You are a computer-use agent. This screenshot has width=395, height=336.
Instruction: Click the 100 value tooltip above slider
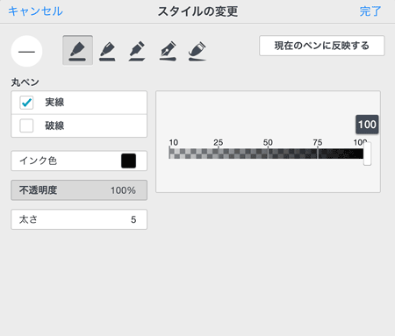click(367, 125)
